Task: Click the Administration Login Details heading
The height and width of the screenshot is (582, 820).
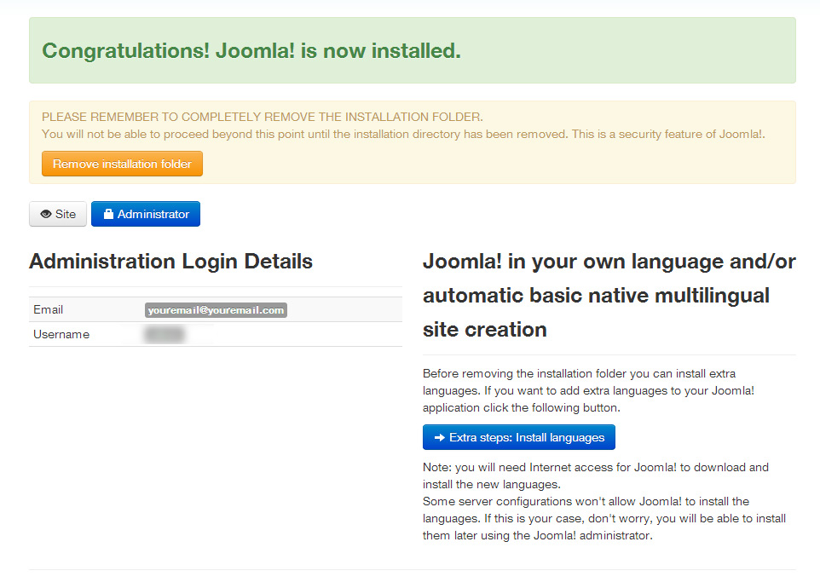Action: tap(170, 262)
